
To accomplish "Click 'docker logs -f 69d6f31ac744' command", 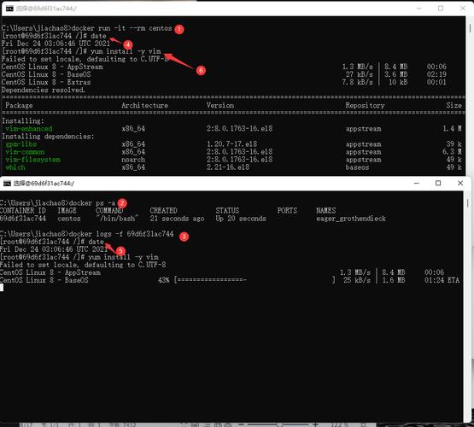I will click(x=121, y=234).
